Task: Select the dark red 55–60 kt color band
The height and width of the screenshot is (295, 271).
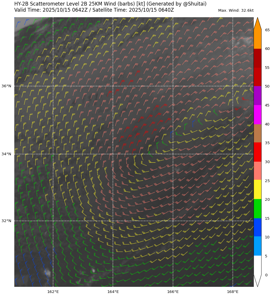Action: click(x=257, y=58)
